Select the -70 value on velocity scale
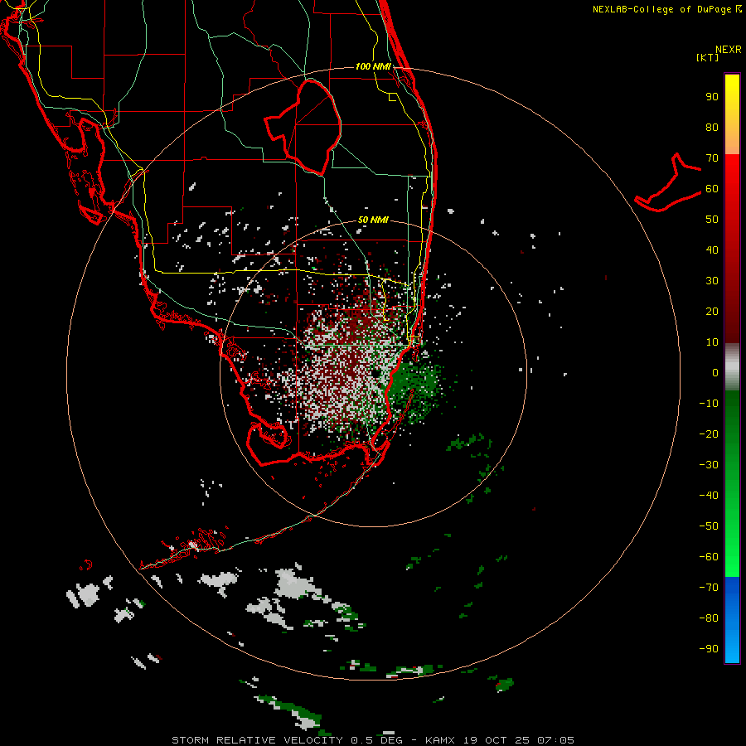This screenshot has height=746, width=746. 709,588
